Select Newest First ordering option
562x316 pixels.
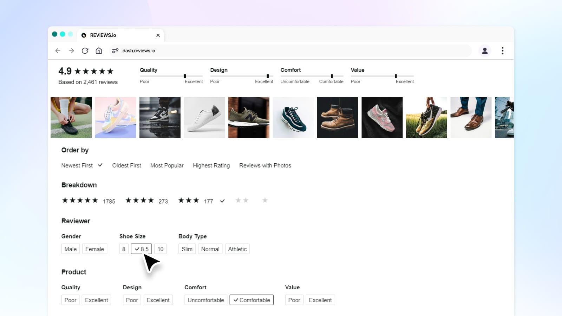77,165
